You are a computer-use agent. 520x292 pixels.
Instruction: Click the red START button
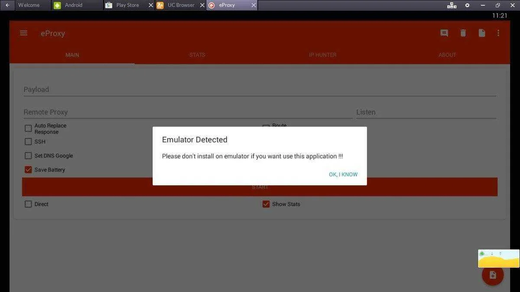tap(260, 187)
